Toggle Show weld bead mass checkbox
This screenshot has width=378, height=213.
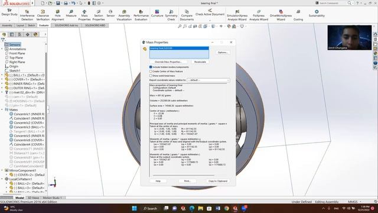point(151,76)
